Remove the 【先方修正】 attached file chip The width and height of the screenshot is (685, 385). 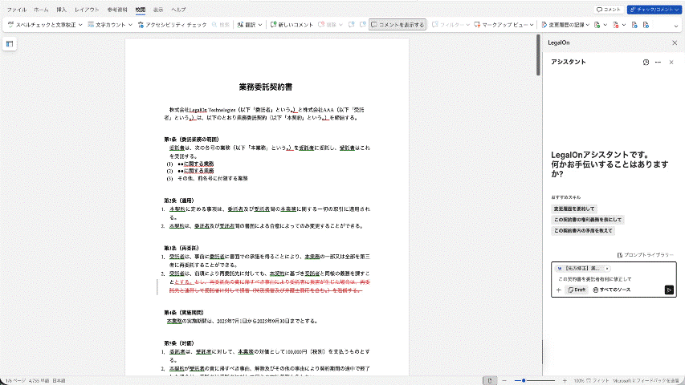pyautogui.click(x=608, y=268)
